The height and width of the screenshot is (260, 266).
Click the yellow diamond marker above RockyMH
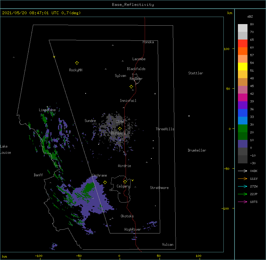77,63
